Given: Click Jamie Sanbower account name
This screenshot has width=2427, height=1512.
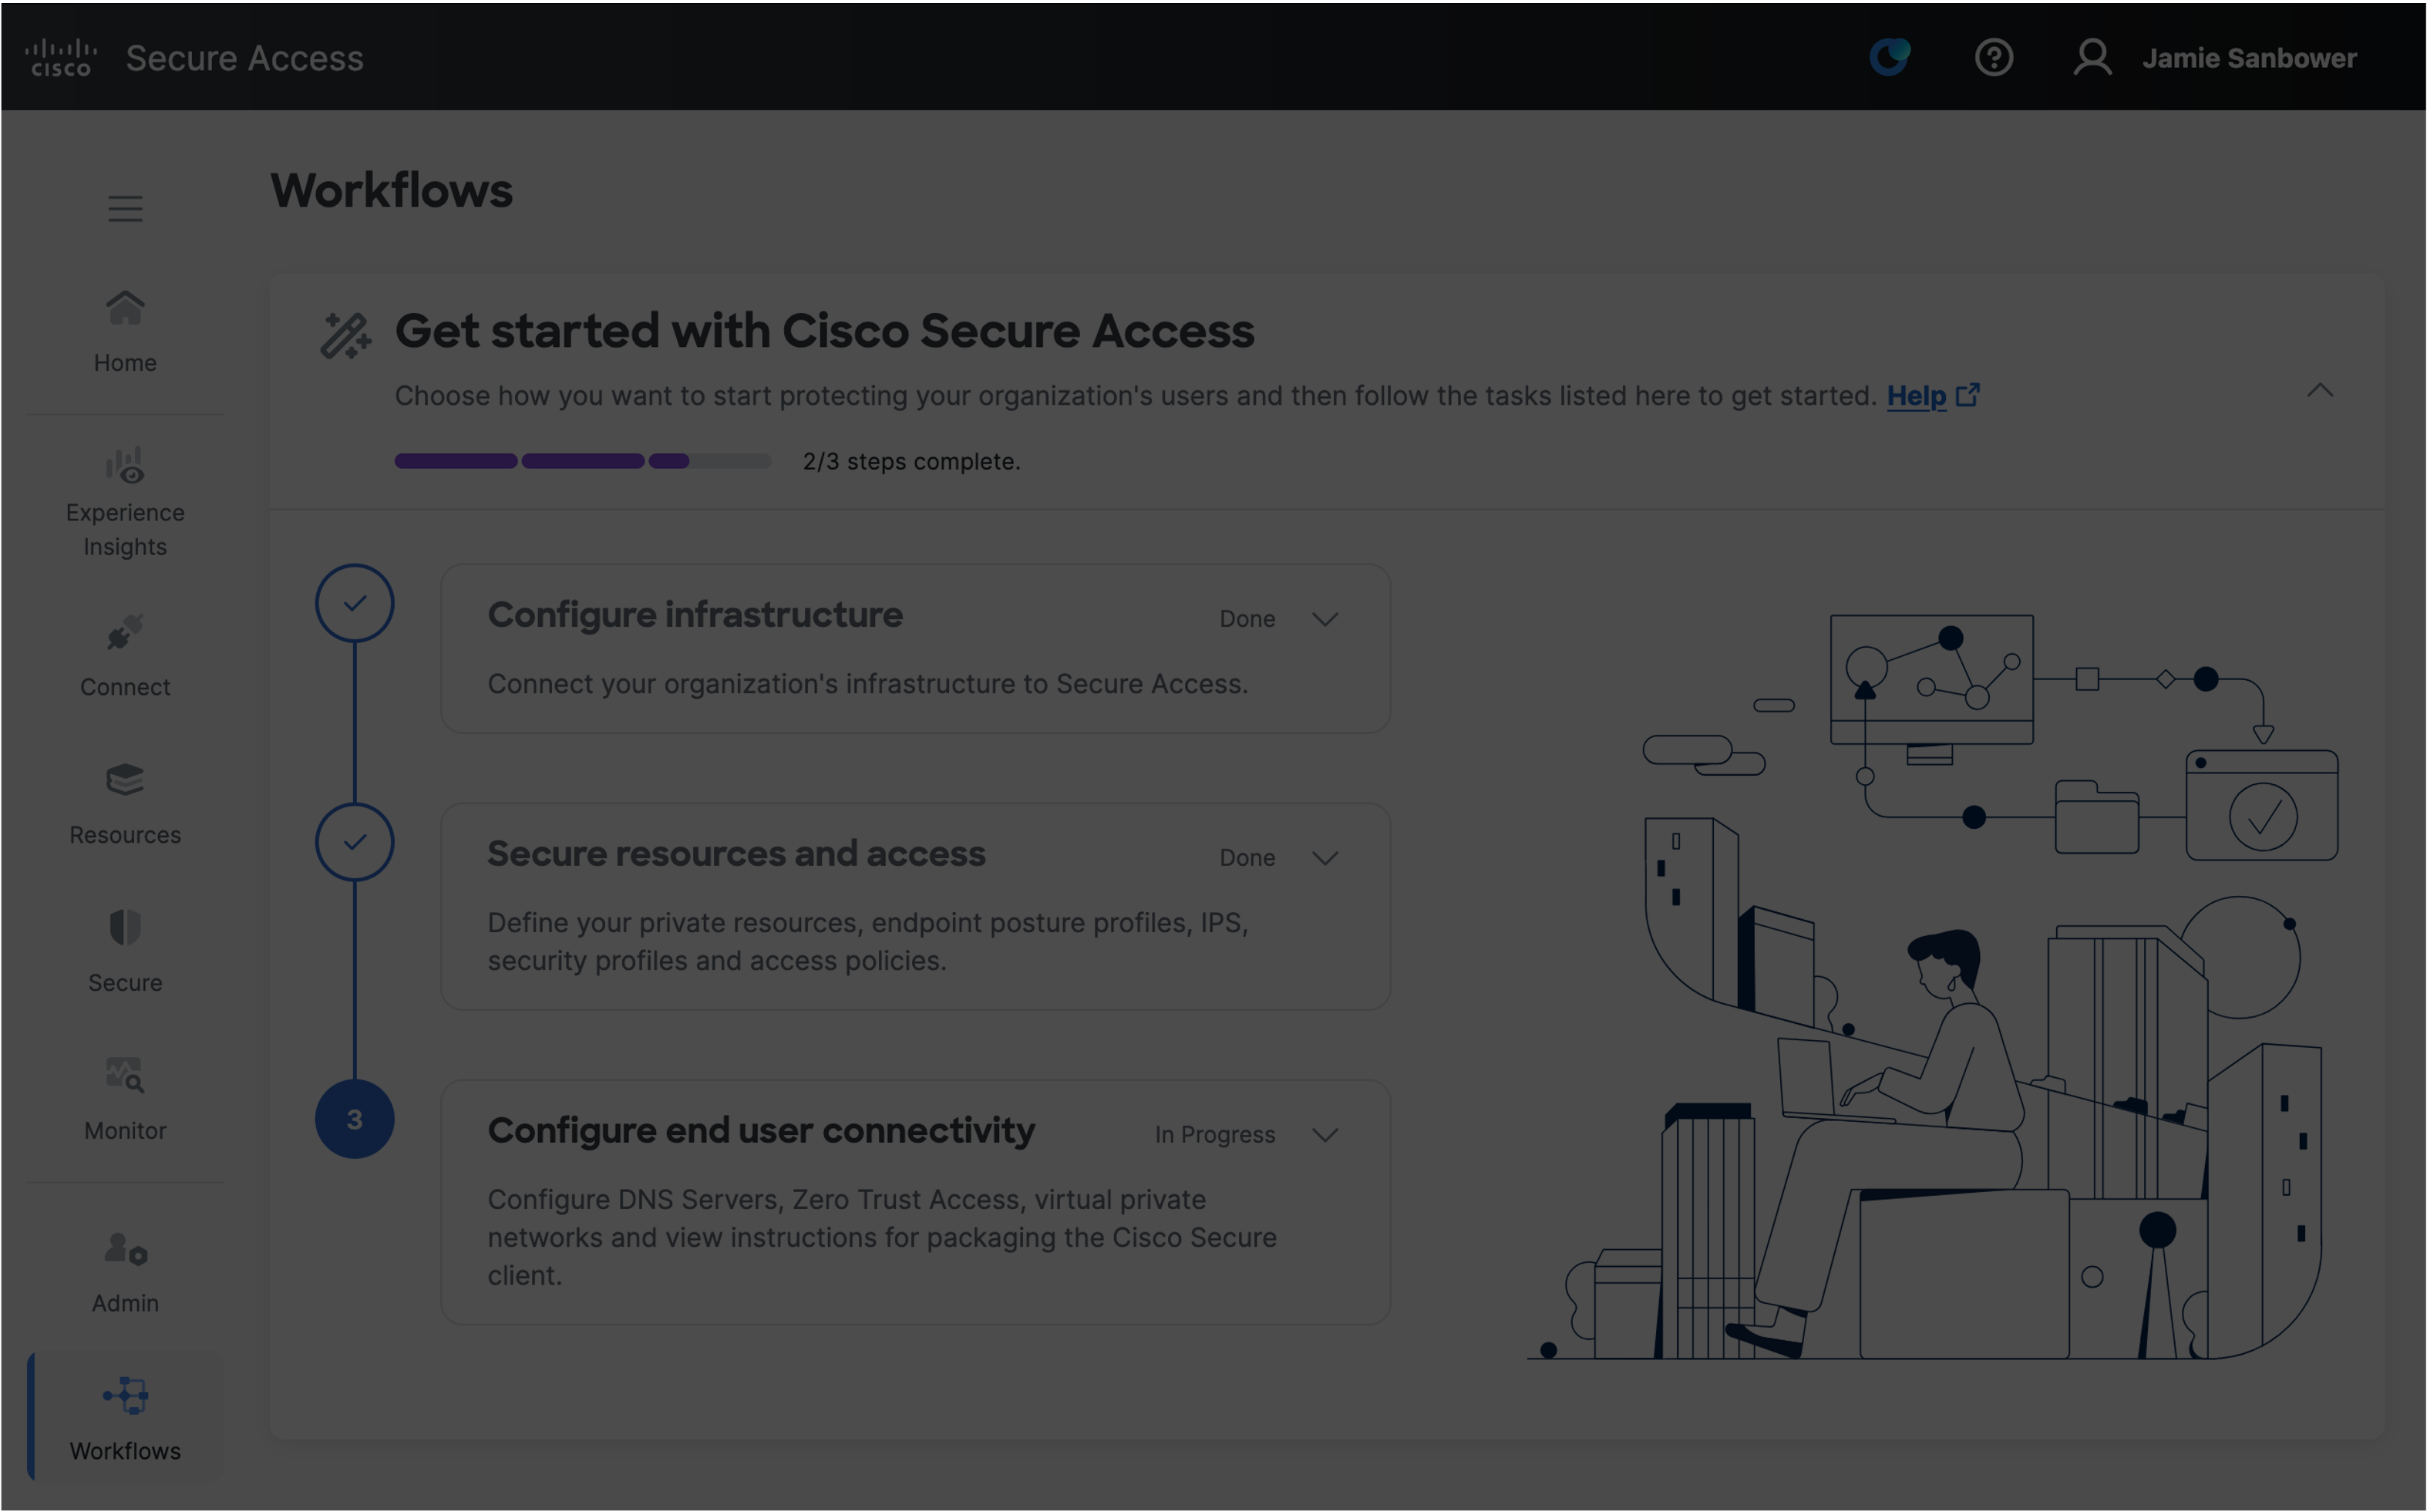Looking at the screenshot, I should 2248,58.
